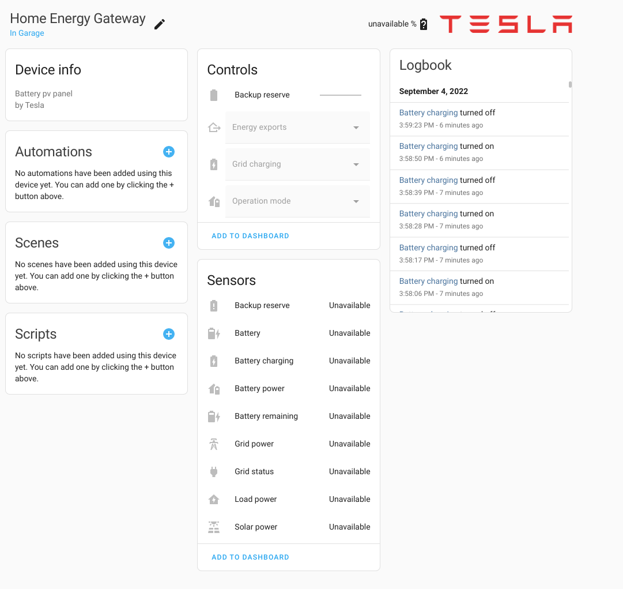Adjust the Backup reserve slider

[341, 95]
